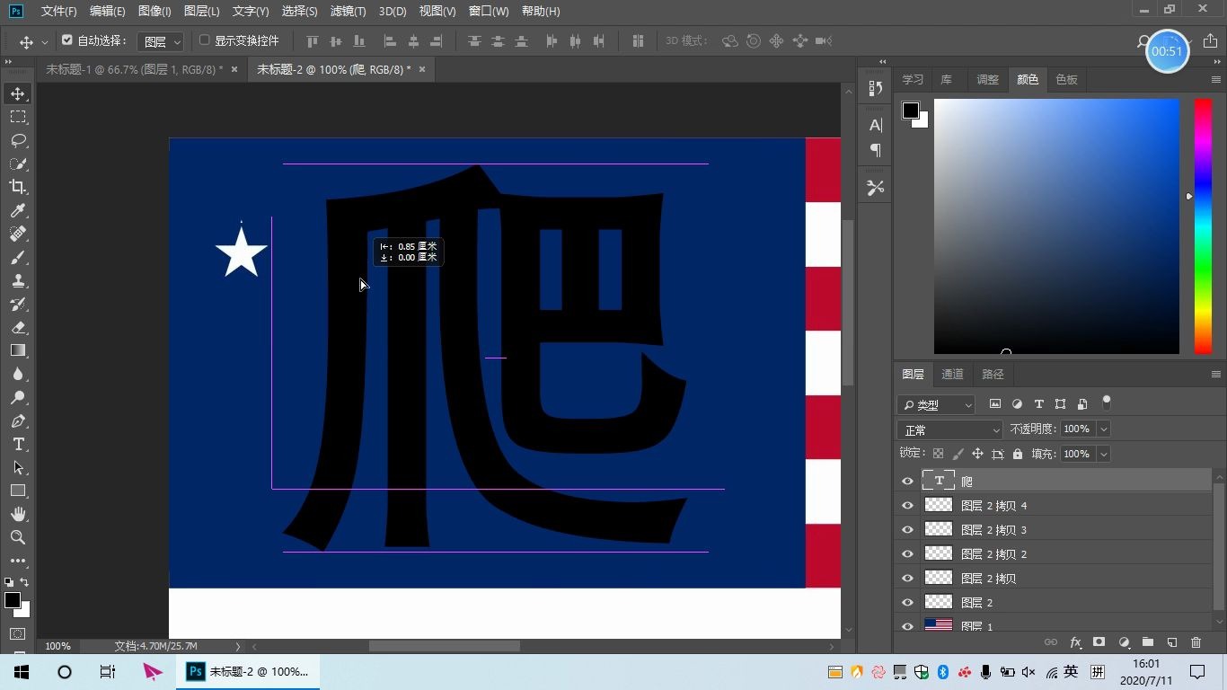The image size is (1227, 690).
Task: Hide layer 图层 2 拷贝 2
Action: coord(907,553)
